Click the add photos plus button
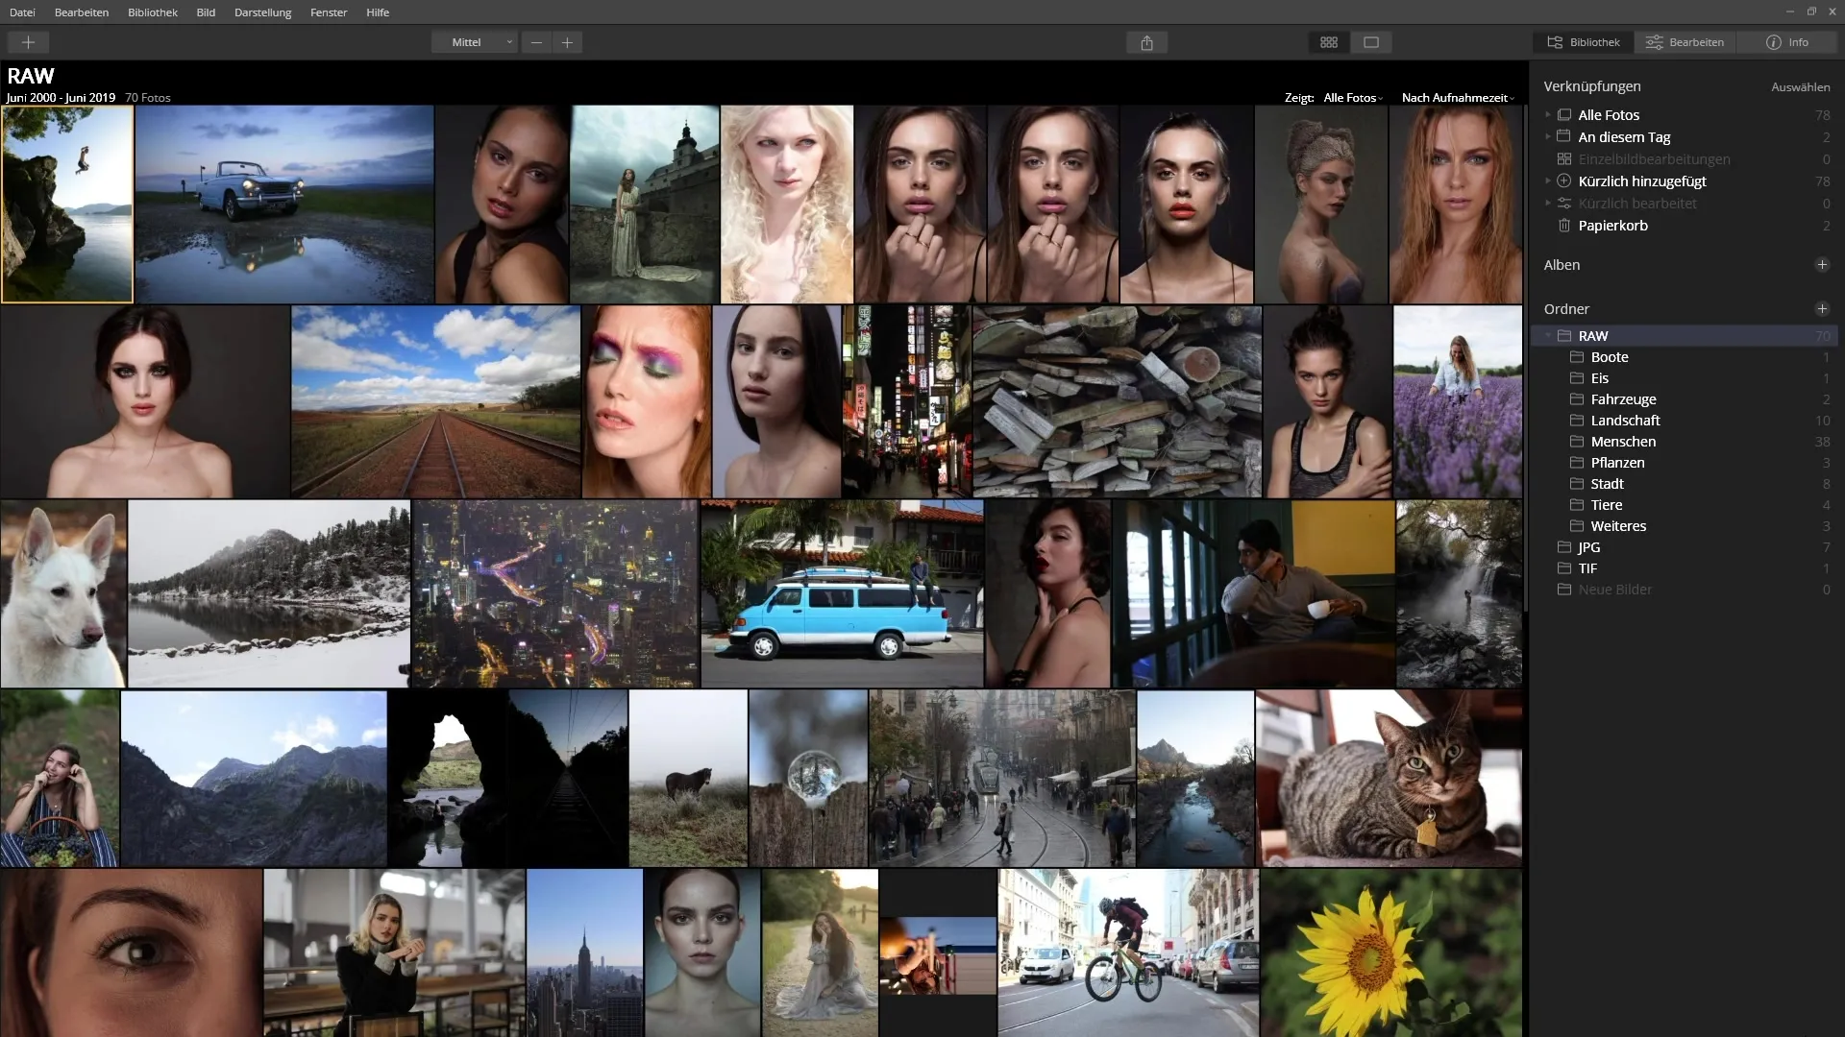1845x1037 pixels. click(28, 42)
